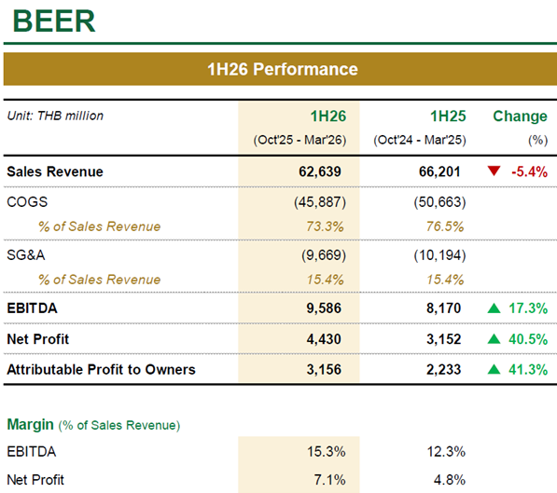Click the bold Net Profit row label
557x493 pixels.
click(x=38, y=339)
